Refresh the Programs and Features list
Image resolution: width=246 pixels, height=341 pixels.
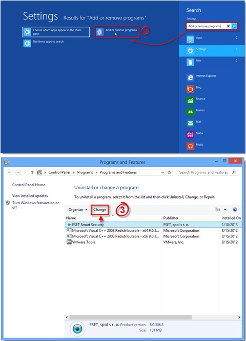click(169, 172)
